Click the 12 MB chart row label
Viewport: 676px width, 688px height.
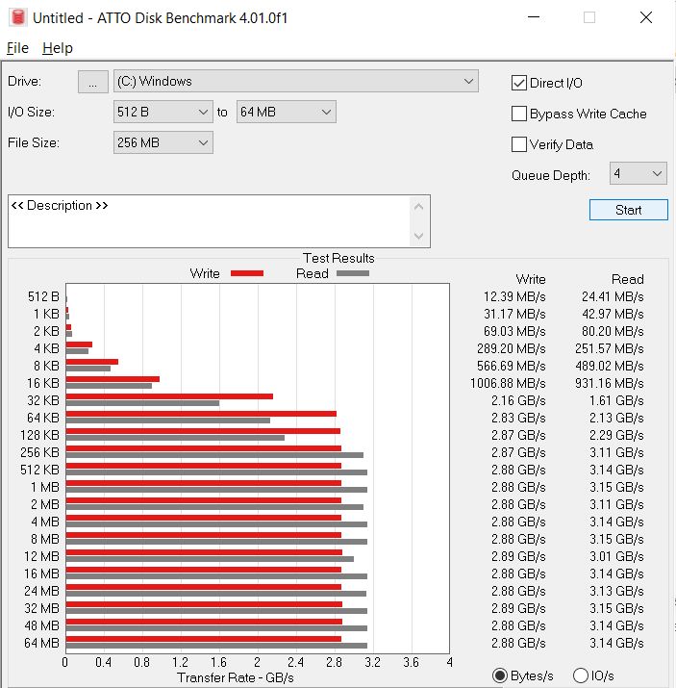pyautogui.click(x=41, y=556)
